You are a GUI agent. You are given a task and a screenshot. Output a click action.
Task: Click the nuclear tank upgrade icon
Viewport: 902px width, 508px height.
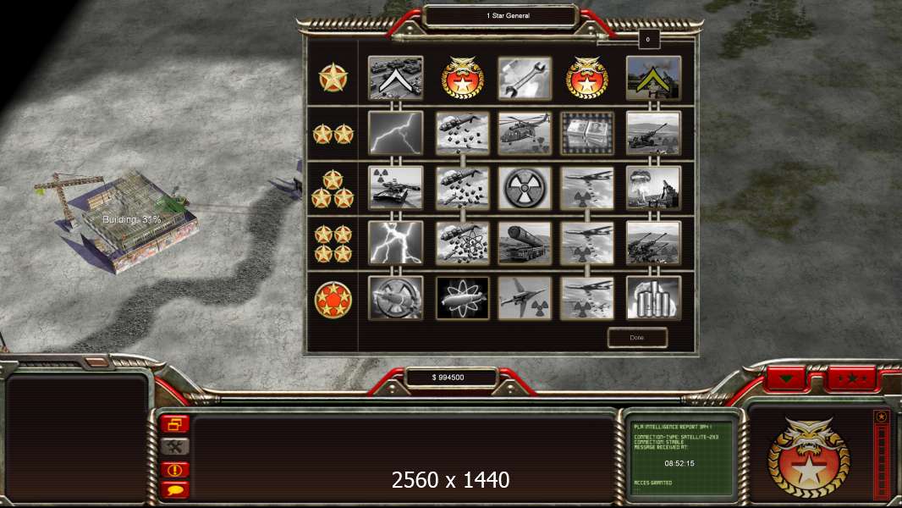tap(395, 188)
